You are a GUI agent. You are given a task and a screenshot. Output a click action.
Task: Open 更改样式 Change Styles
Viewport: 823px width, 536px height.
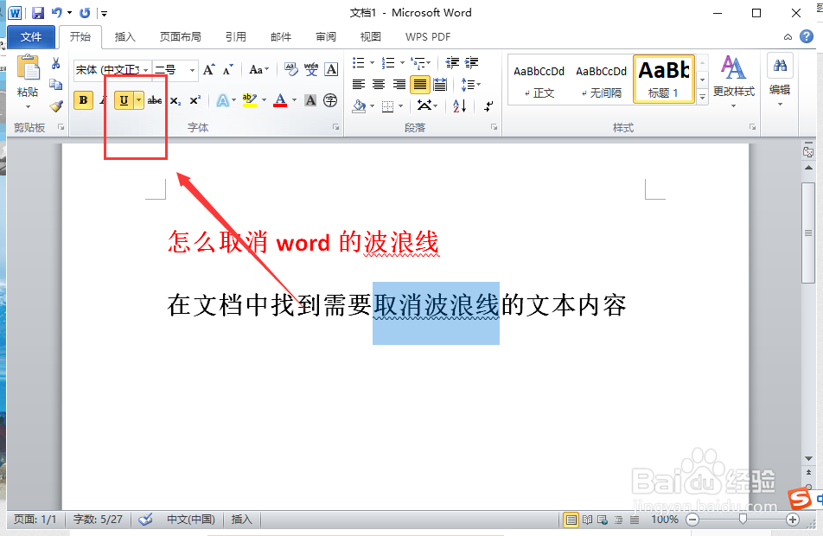734,81
